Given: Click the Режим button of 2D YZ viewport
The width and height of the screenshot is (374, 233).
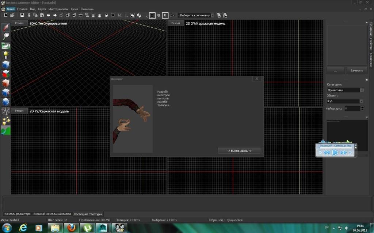Looking at the screenshot, I should tap(19, 111).
